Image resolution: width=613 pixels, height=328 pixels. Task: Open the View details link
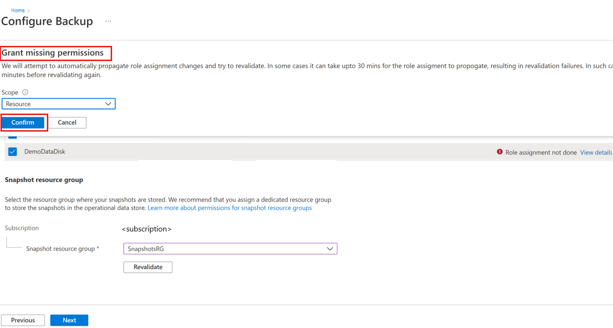pyautogui.click(x=596, y=152)
